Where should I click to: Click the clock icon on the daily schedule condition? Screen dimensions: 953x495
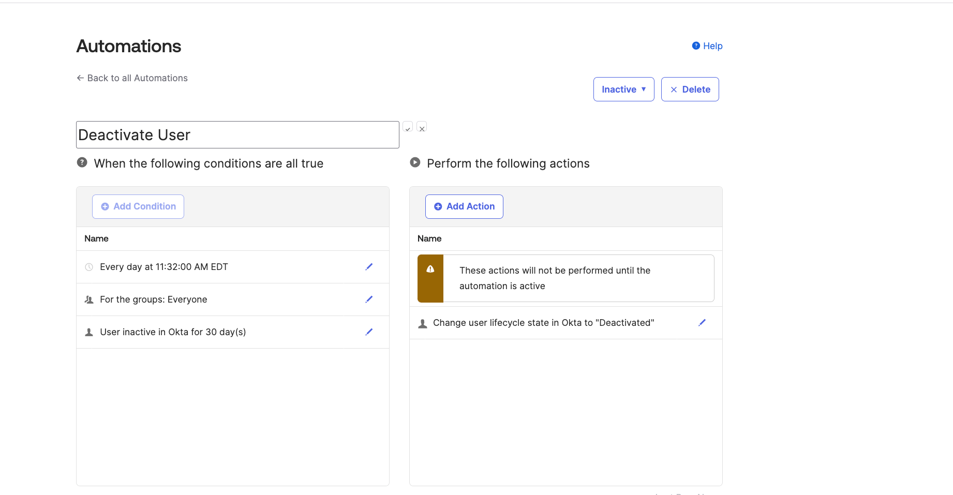89,267
